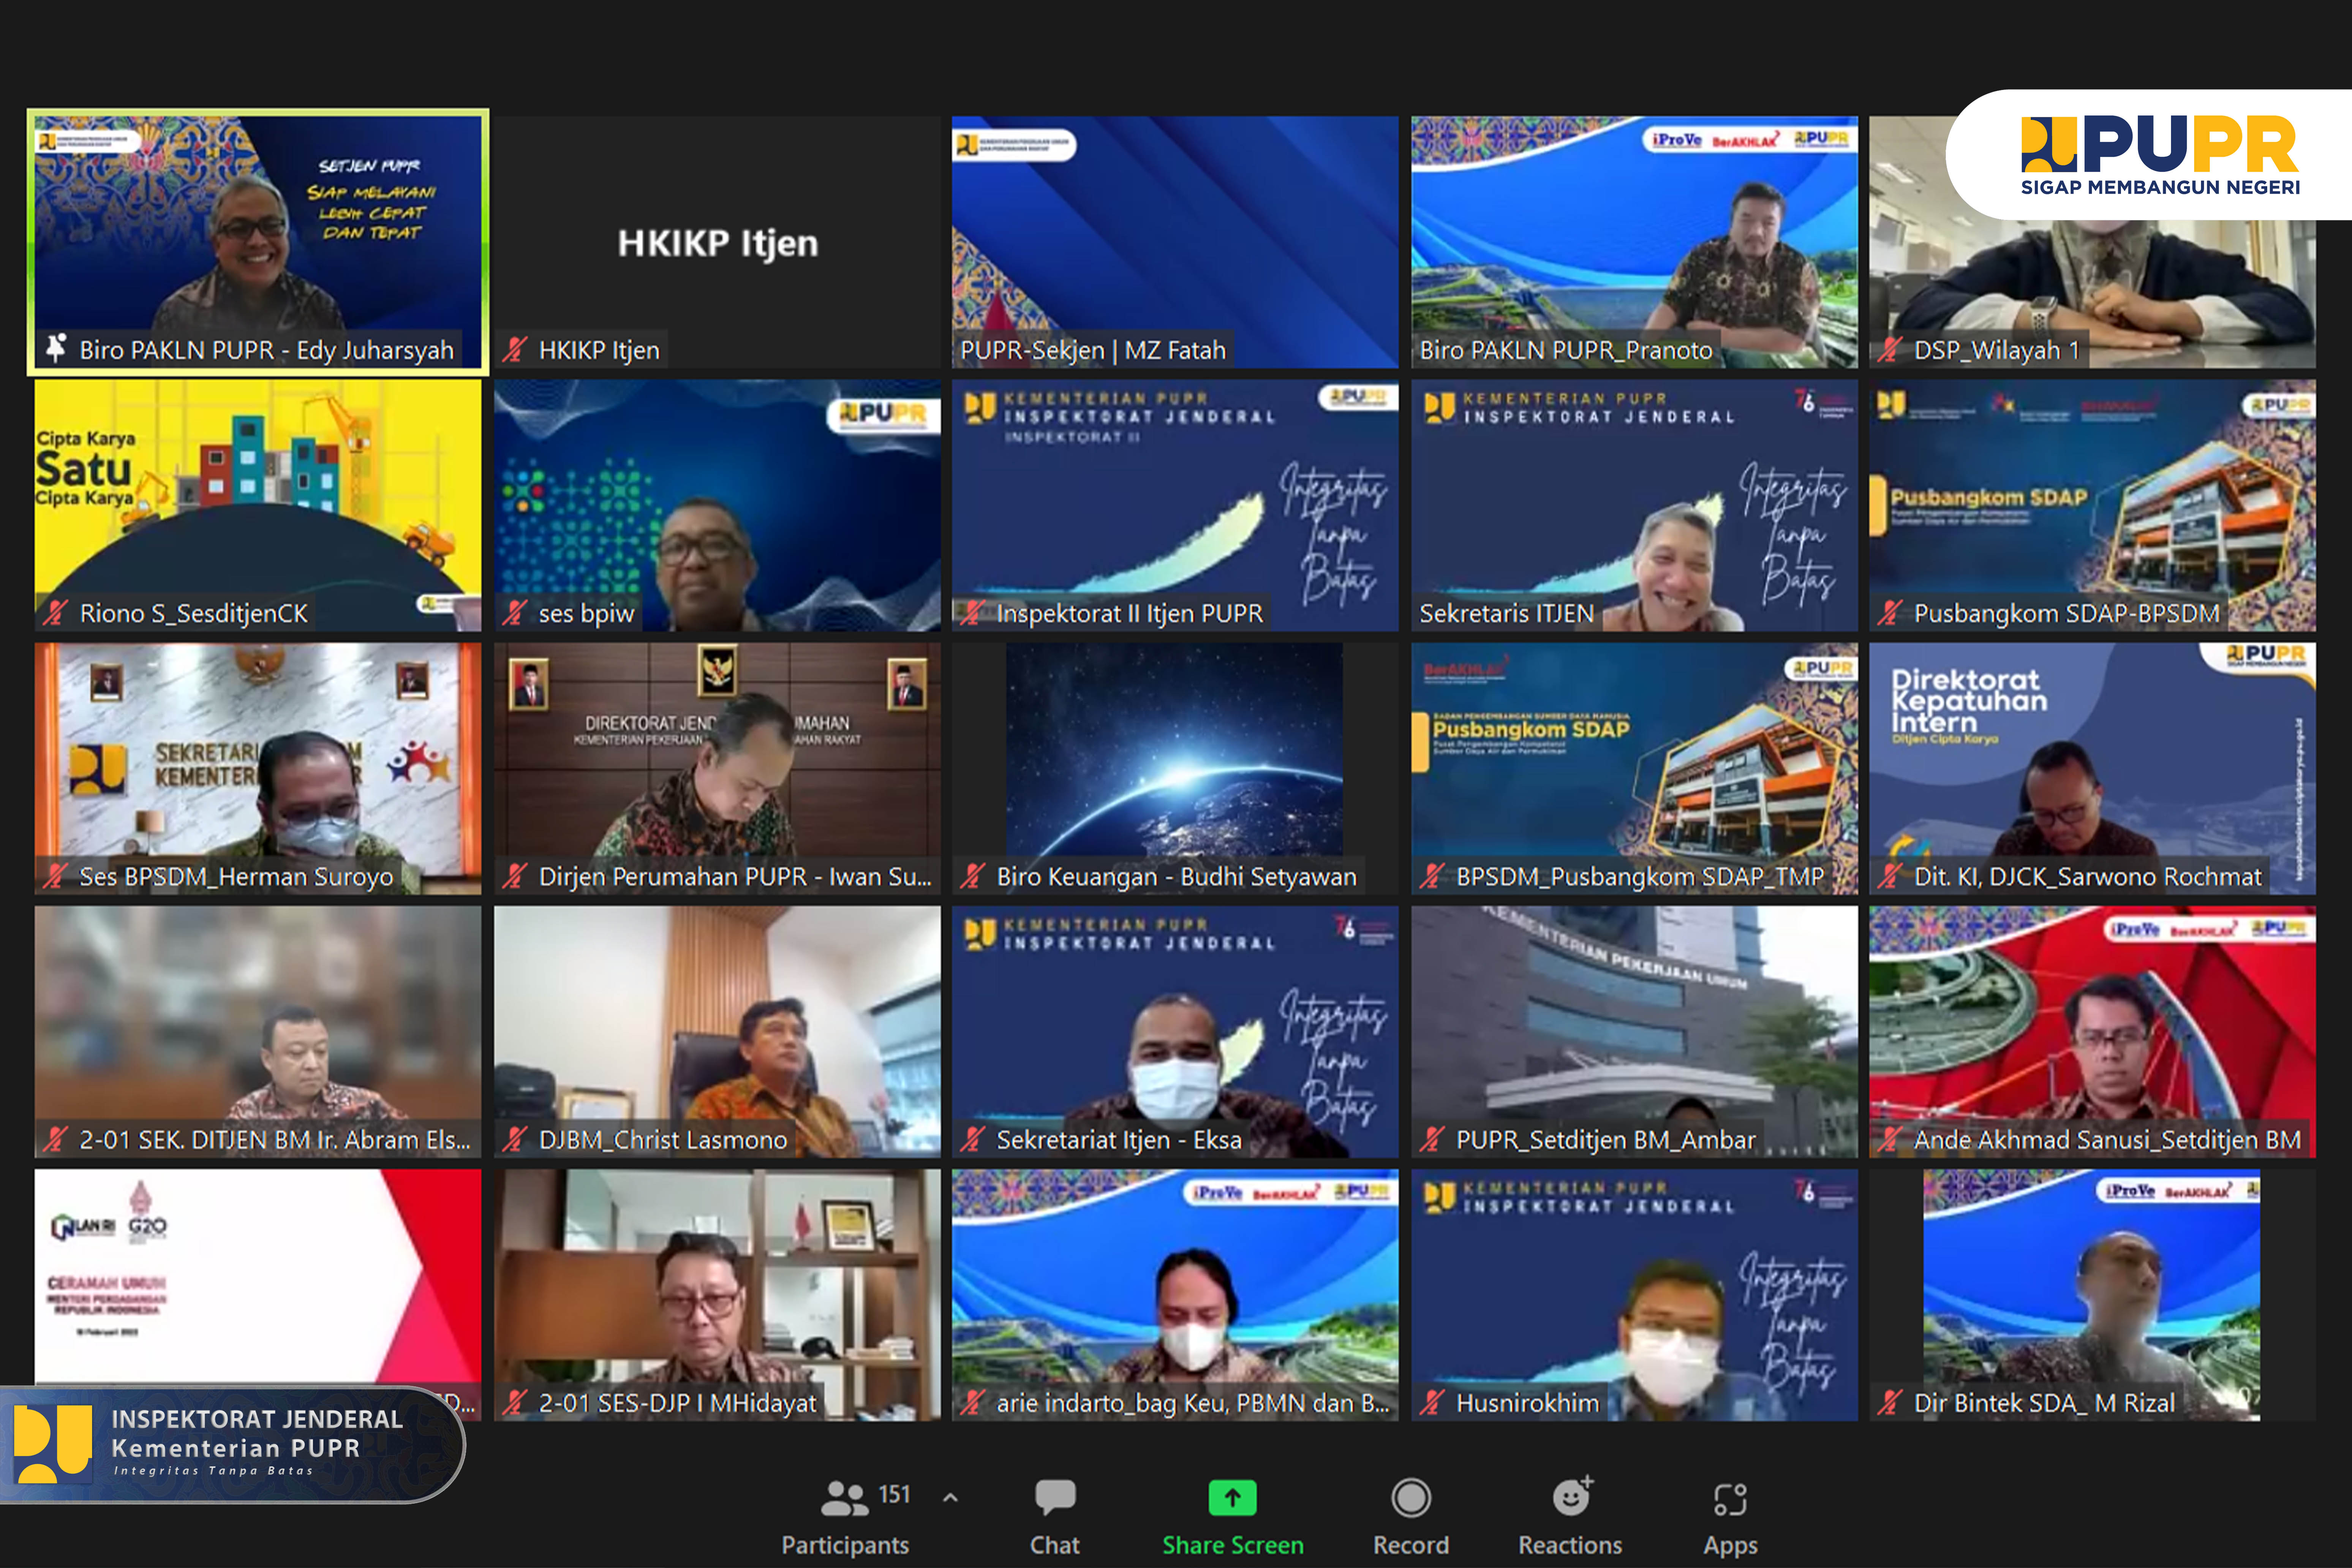Click the name label 'ses bpiw'
Viewport: 2352px width, 1568px height.
(x=586, y=613)
